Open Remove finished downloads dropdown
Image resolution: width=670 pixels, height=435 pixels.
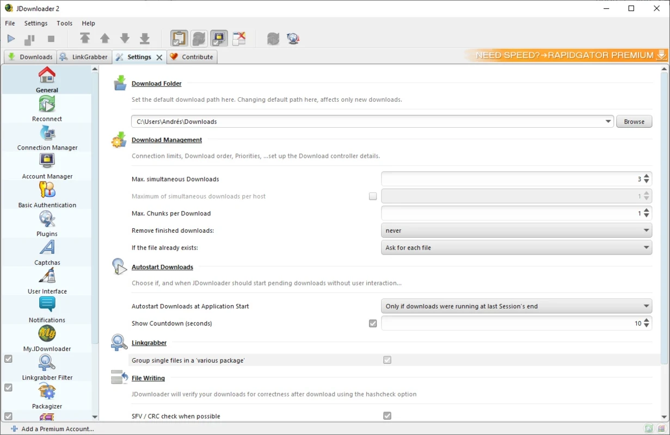(x=516, y=231)
